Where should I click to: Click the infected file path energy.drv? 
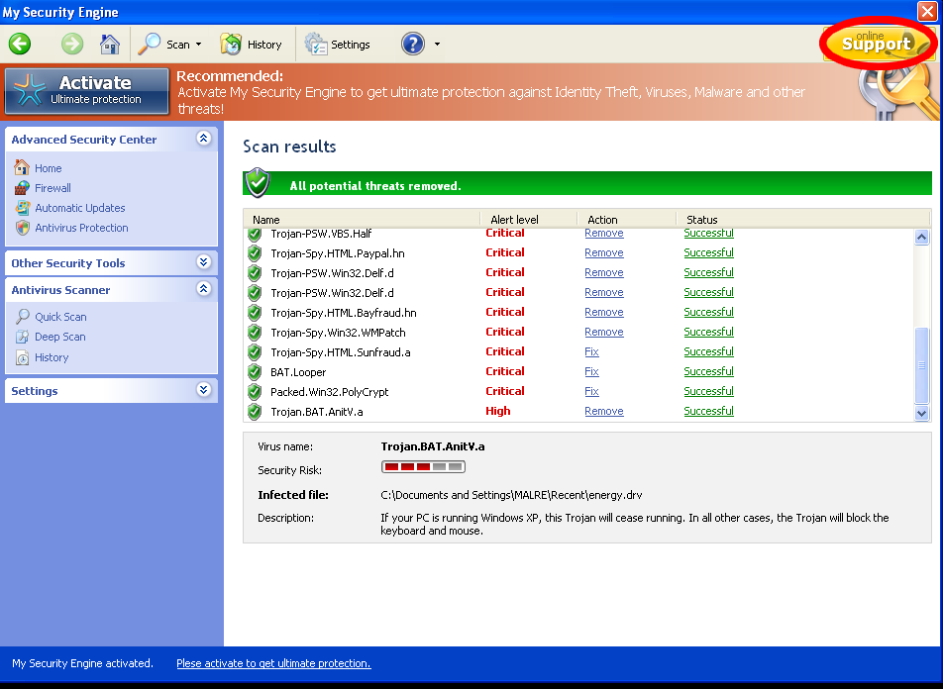[x=511, y=495]
